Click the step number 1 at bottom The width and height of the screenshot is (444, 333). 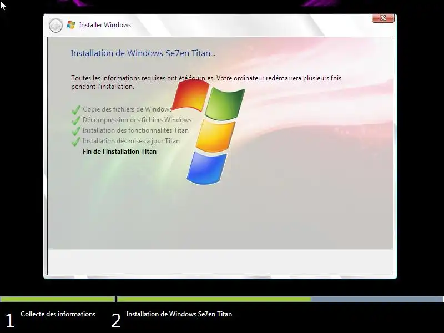[x=10, y=321]
